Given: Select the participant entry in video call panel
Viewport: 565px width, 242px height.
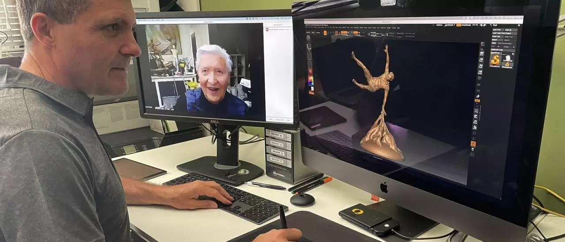Looking at the screenshot, I should point(277,30).
